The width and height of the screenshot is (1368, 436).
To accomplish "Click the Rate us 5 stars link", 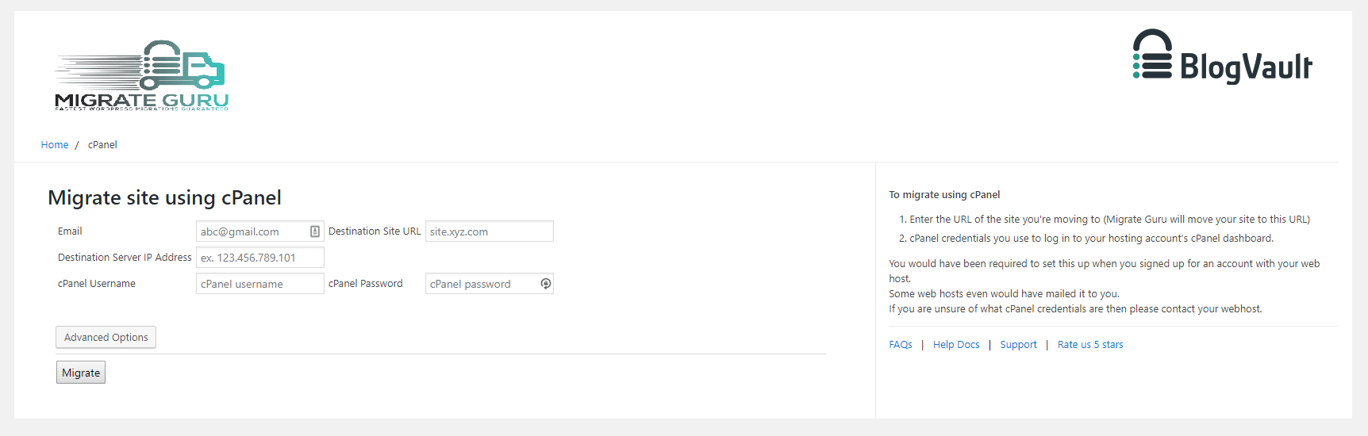I will [x=1090, y=345].
